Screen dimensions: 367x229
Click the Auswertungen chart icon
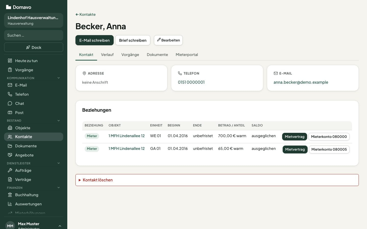[10, 204]
